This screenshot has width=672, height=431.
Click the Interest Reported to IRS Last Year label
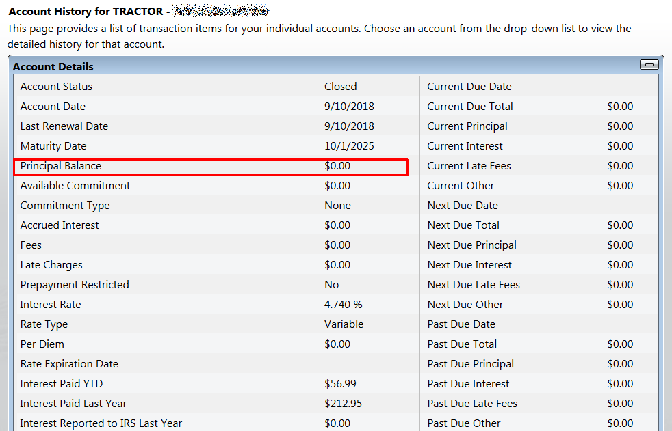tap(101, 423)
